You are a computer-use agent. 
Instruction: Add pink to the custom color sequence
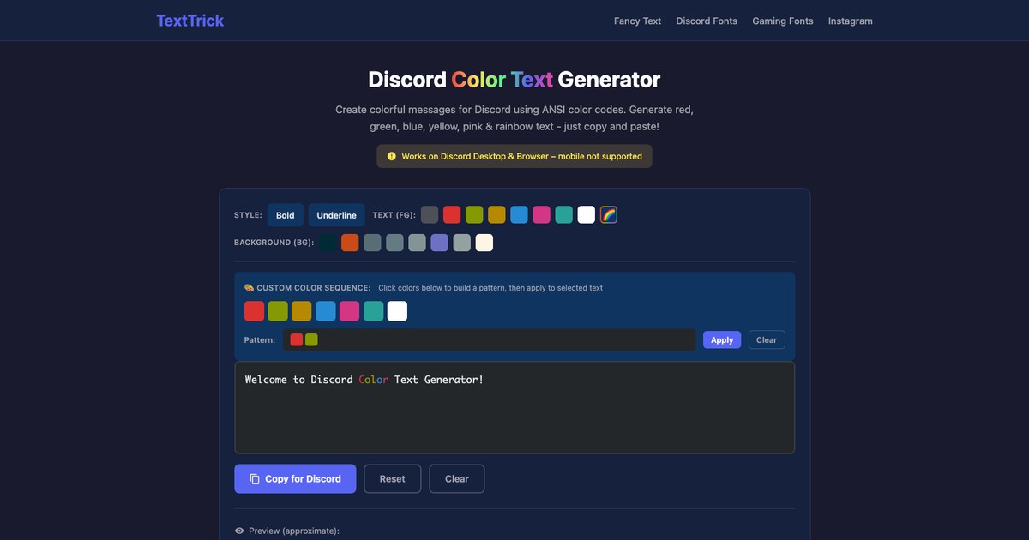click(x=349, y=311)
